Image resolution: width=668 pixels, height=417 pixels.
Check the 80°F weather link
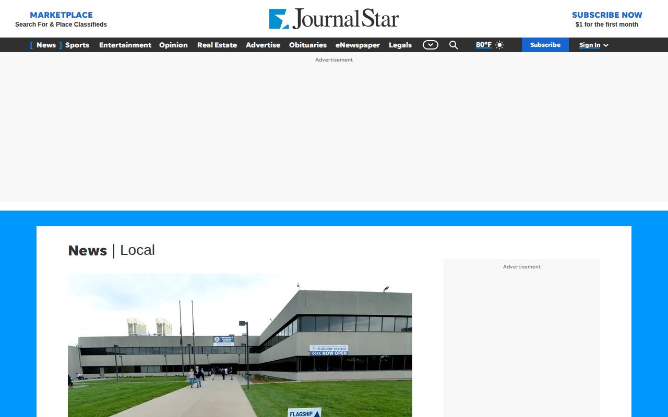(484, 45)
